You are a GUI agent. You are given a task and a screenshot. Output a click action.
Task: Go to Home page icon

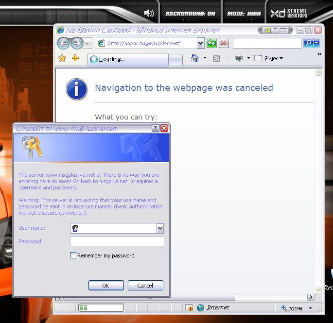(195, 58)
